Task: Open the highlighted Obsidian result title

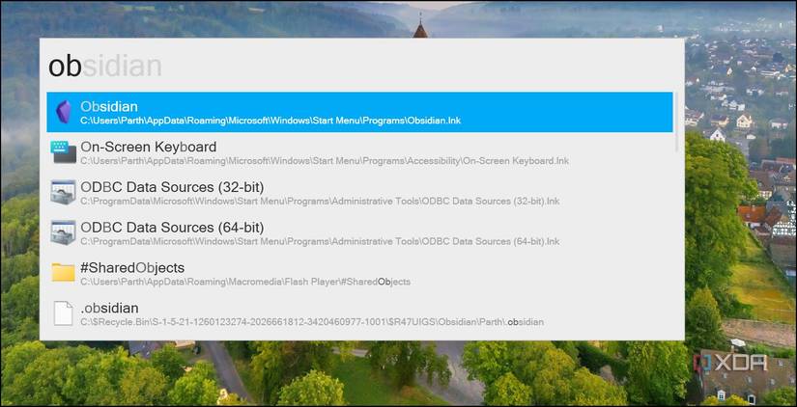Action: click(x=109, y=106)
